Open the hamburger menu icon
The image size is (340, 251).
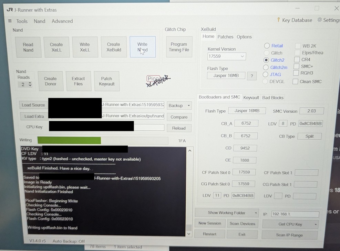tap(10, 21)
